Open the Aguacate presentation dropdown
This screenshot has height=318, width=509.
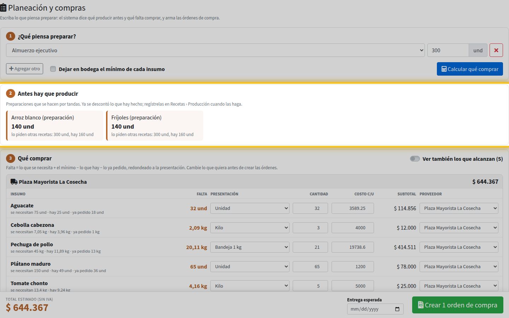(x=250, y=208)
